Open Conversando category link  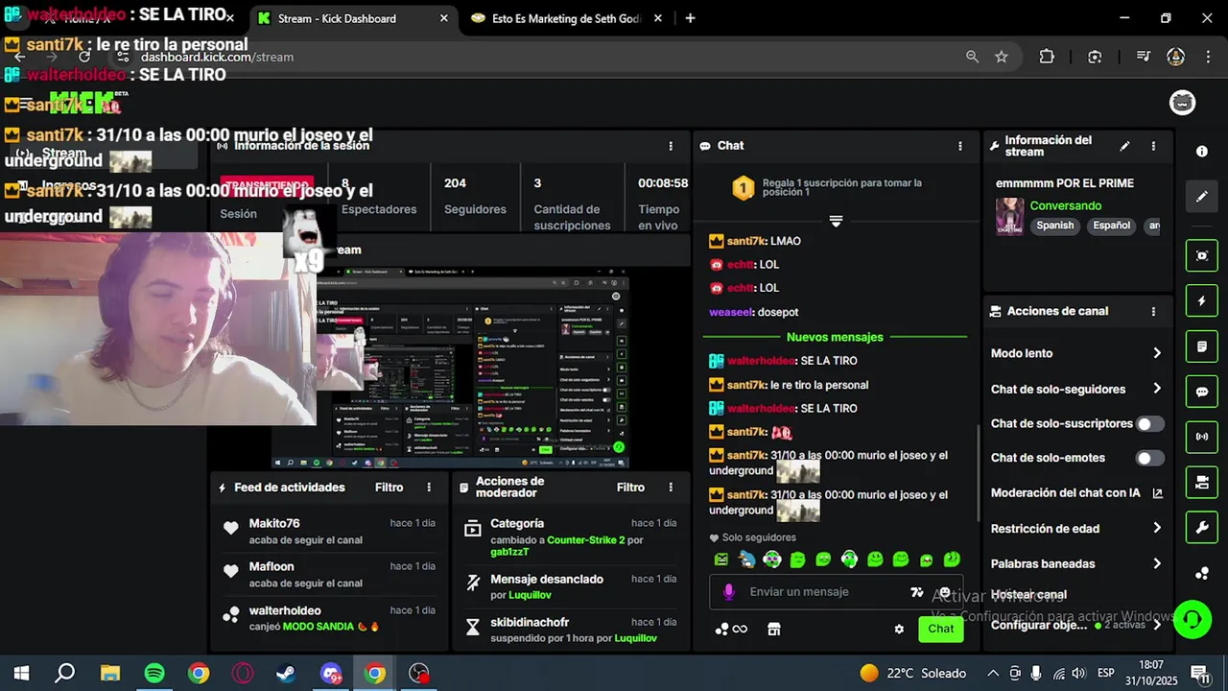coord(1065,205)
